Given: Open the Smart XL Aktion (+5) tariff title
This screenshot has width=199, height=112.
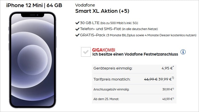Looking at the screenshot, I should (x=102, y=11).
